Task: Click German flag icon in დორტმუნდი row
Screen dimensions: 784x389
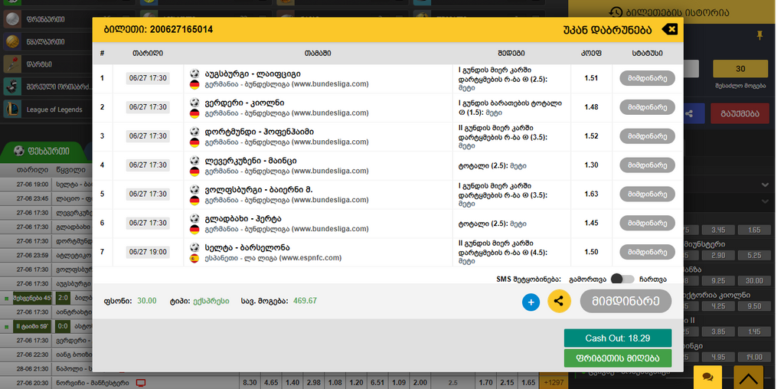Action: coord(194,142)
